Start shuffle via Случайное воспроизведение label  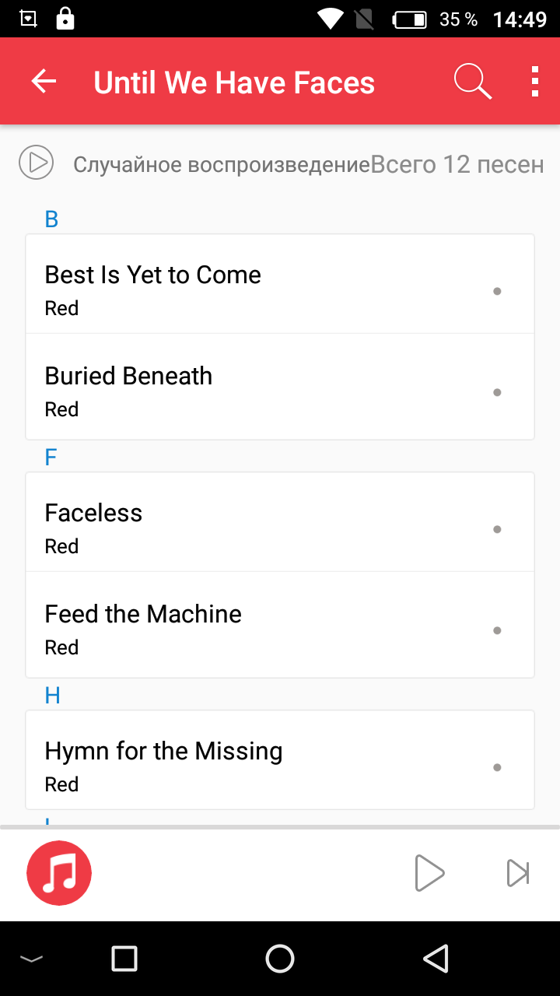tap(221, 165)
